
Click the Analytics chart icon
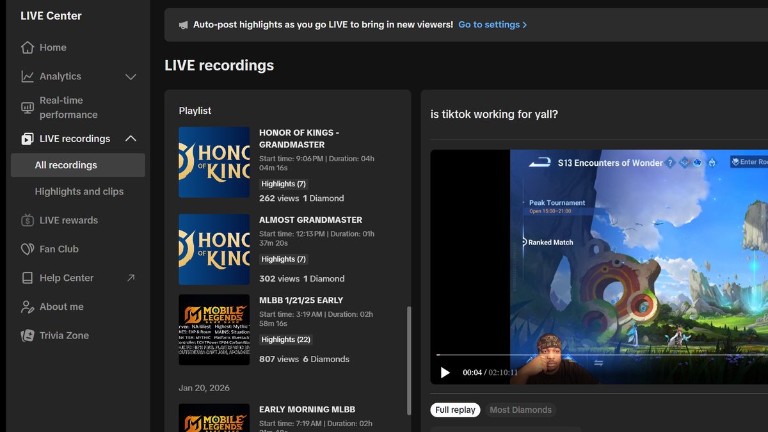(27, 76)
